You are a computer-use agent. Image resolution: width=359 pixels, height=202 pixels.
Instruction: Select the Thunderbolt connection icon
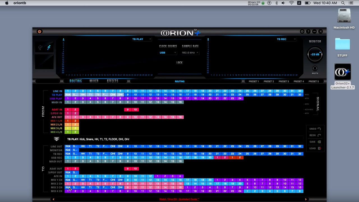pyautogui.click(x=49, y=48)
